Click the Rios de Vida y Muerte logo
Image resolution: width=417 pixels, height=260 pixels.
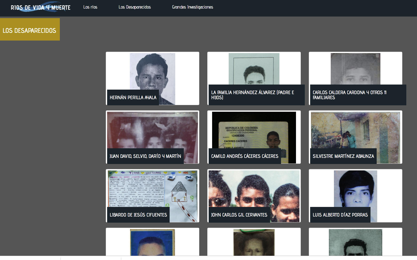point(41,7)
